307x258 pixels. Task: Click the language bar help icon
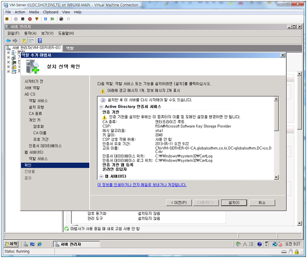point(259,244)
